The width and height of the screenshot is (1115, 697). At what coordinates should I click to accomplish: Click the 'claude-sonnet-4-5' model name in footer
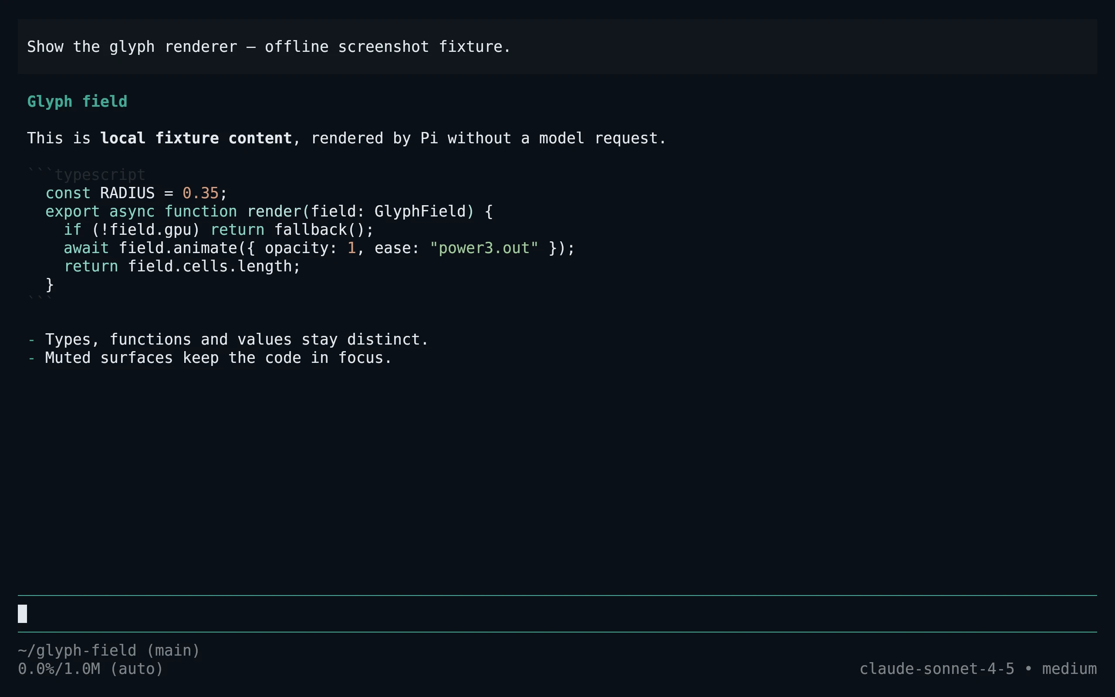[937, 668]
